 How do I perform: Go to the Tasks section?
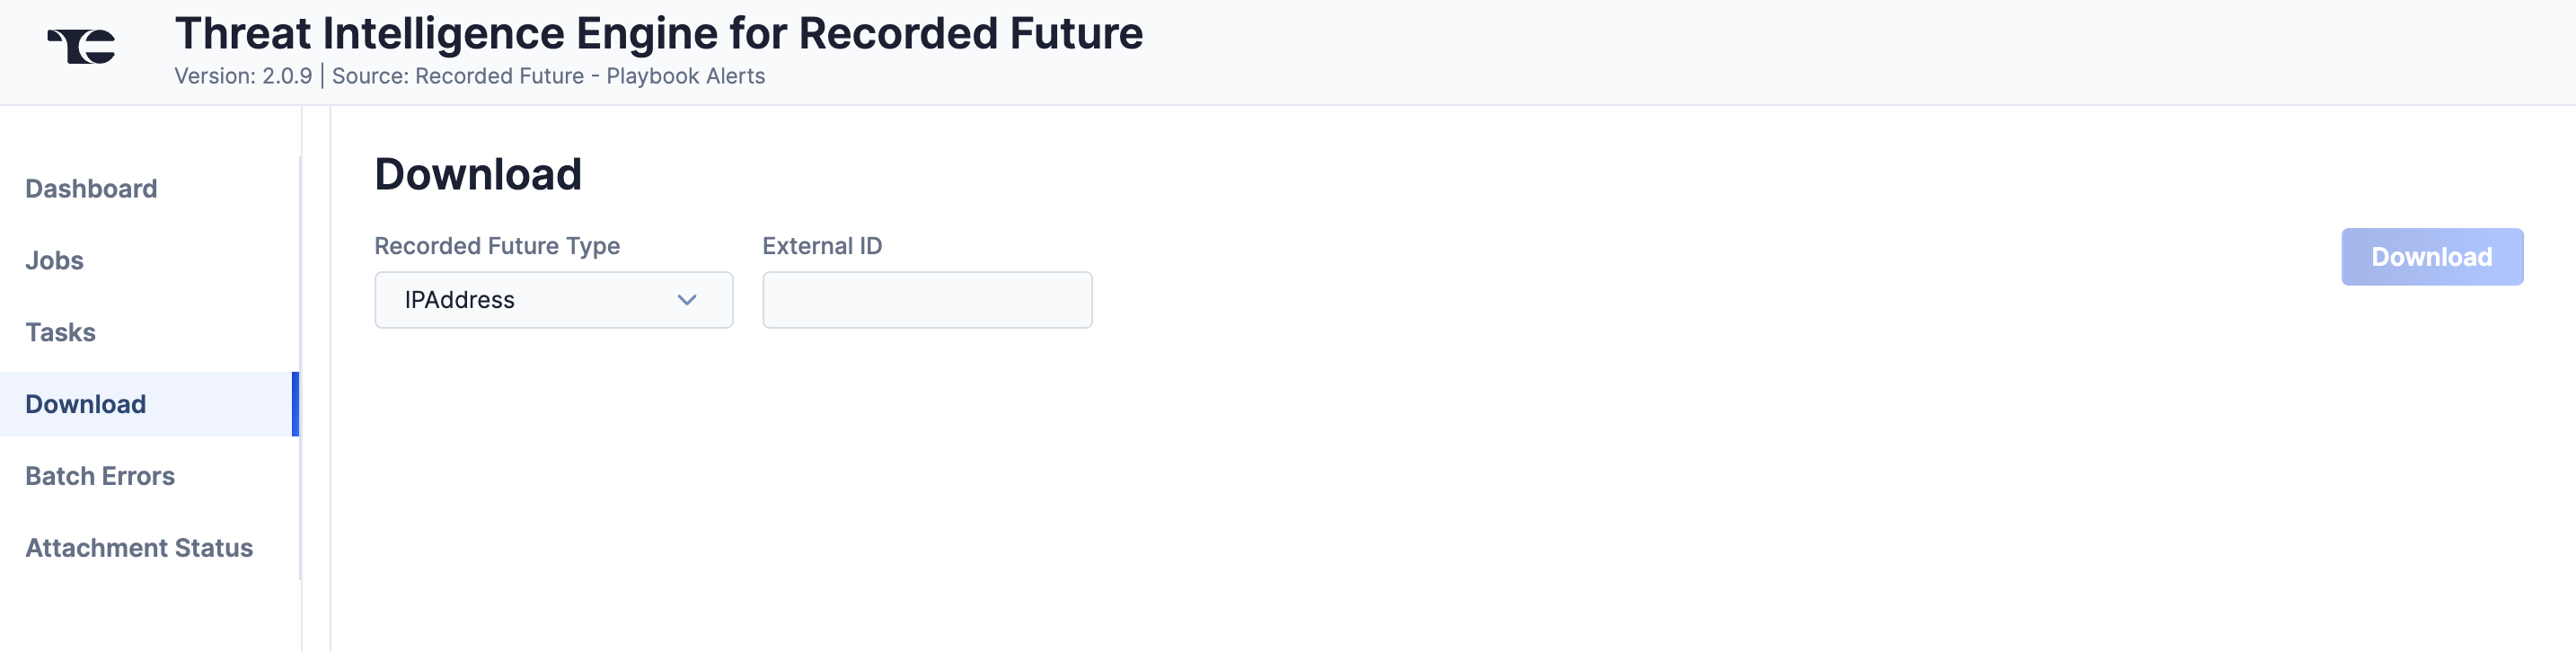60,332
